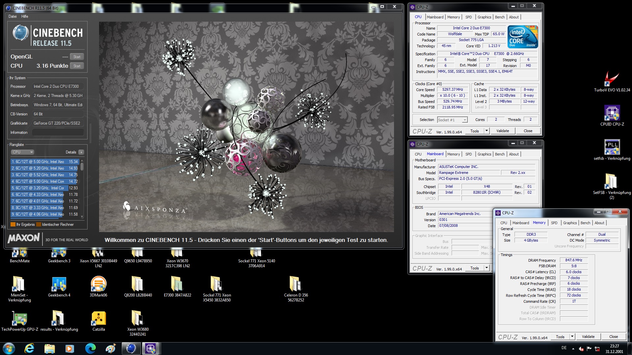Open results Verknüpfung shortcut
The width and height of the screenshot is (632, 355).
59,321
